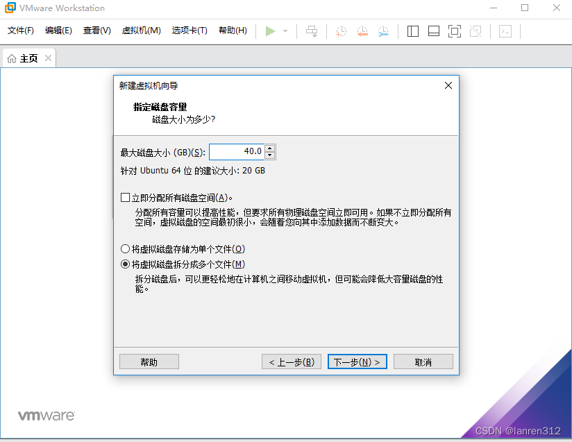Click the 帮助 button in wizard
Image resolution: width=572 pixels, height=442 pixels.
pyautogui.click(x=149, y=362)
